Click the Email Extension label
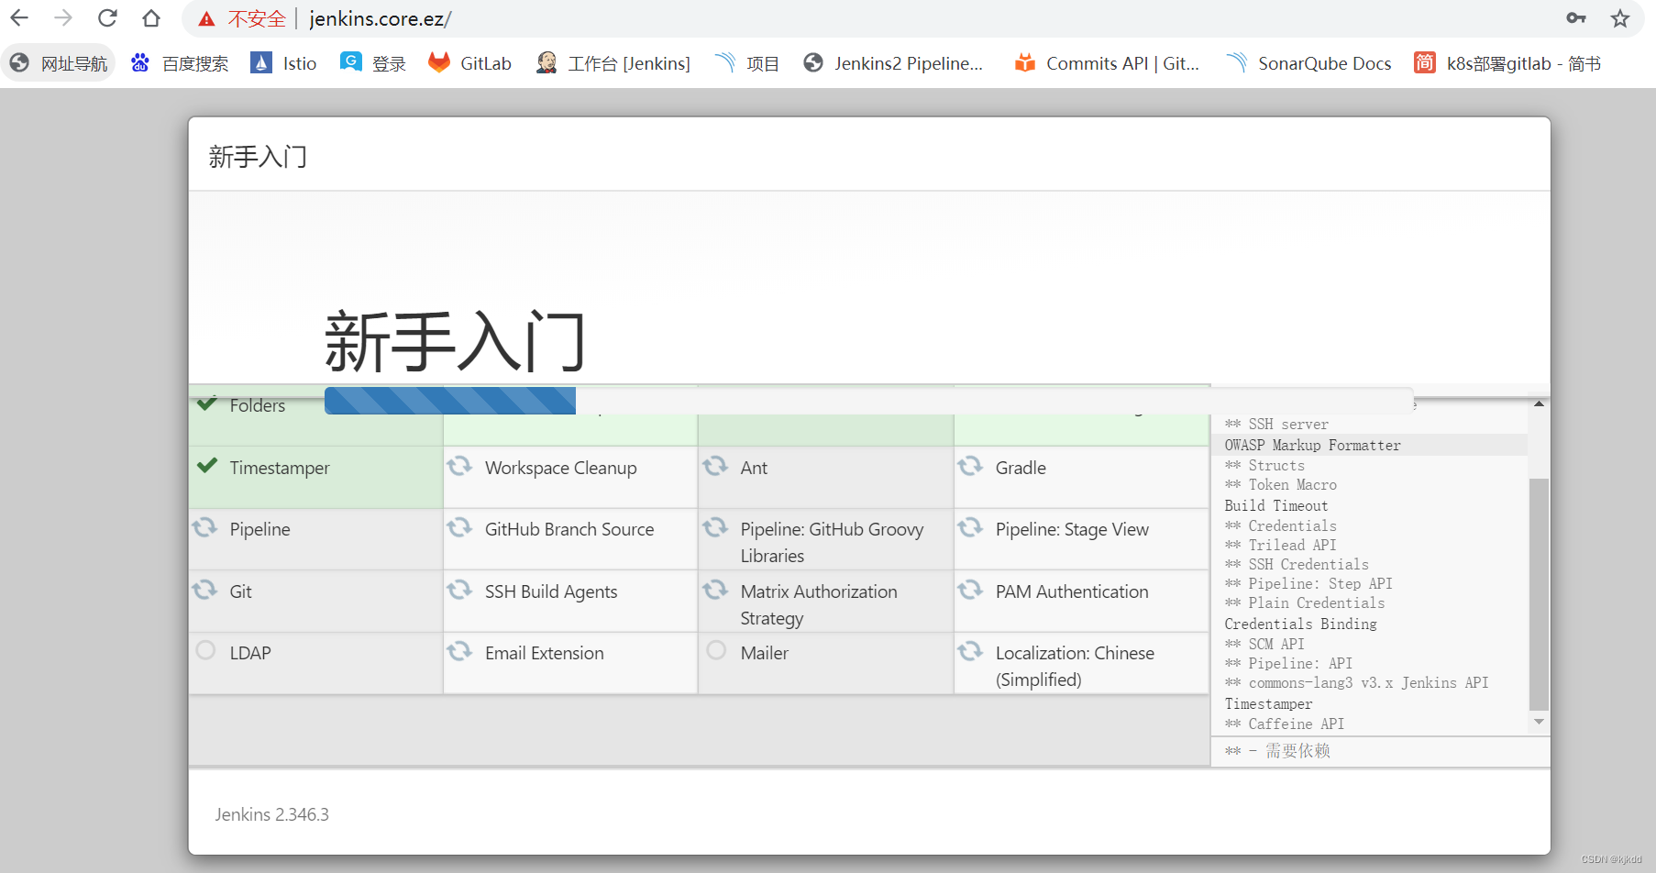1656x873 pixels. [545, 653]
